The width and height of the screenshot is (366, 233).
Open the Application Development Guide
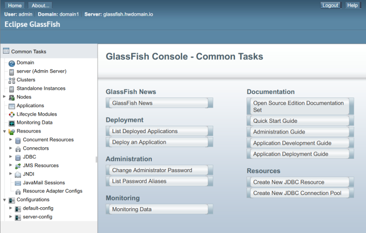point(300,143)
